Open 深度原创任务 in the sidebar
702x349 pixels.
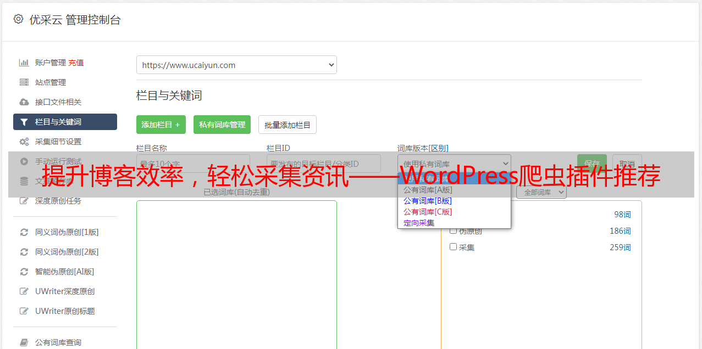click(58, 201)
